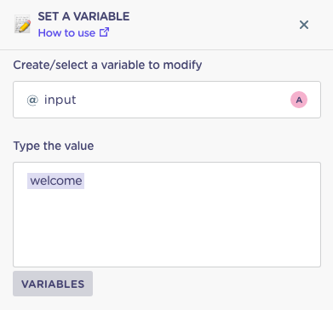Click the SET A VARIABLE heading
This screenshot has height=310, width=333.
83,16
